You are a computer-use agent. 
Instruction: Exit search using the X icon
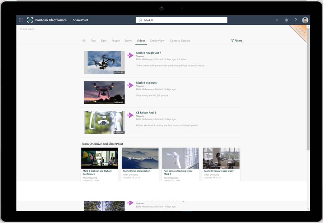(x=22, y=28)
